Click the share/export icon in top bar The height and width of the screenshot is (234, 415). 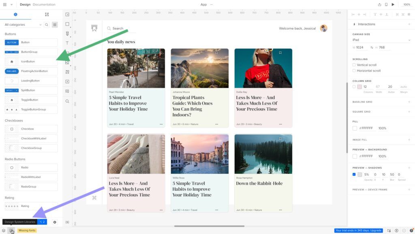[x=379, y=4]
